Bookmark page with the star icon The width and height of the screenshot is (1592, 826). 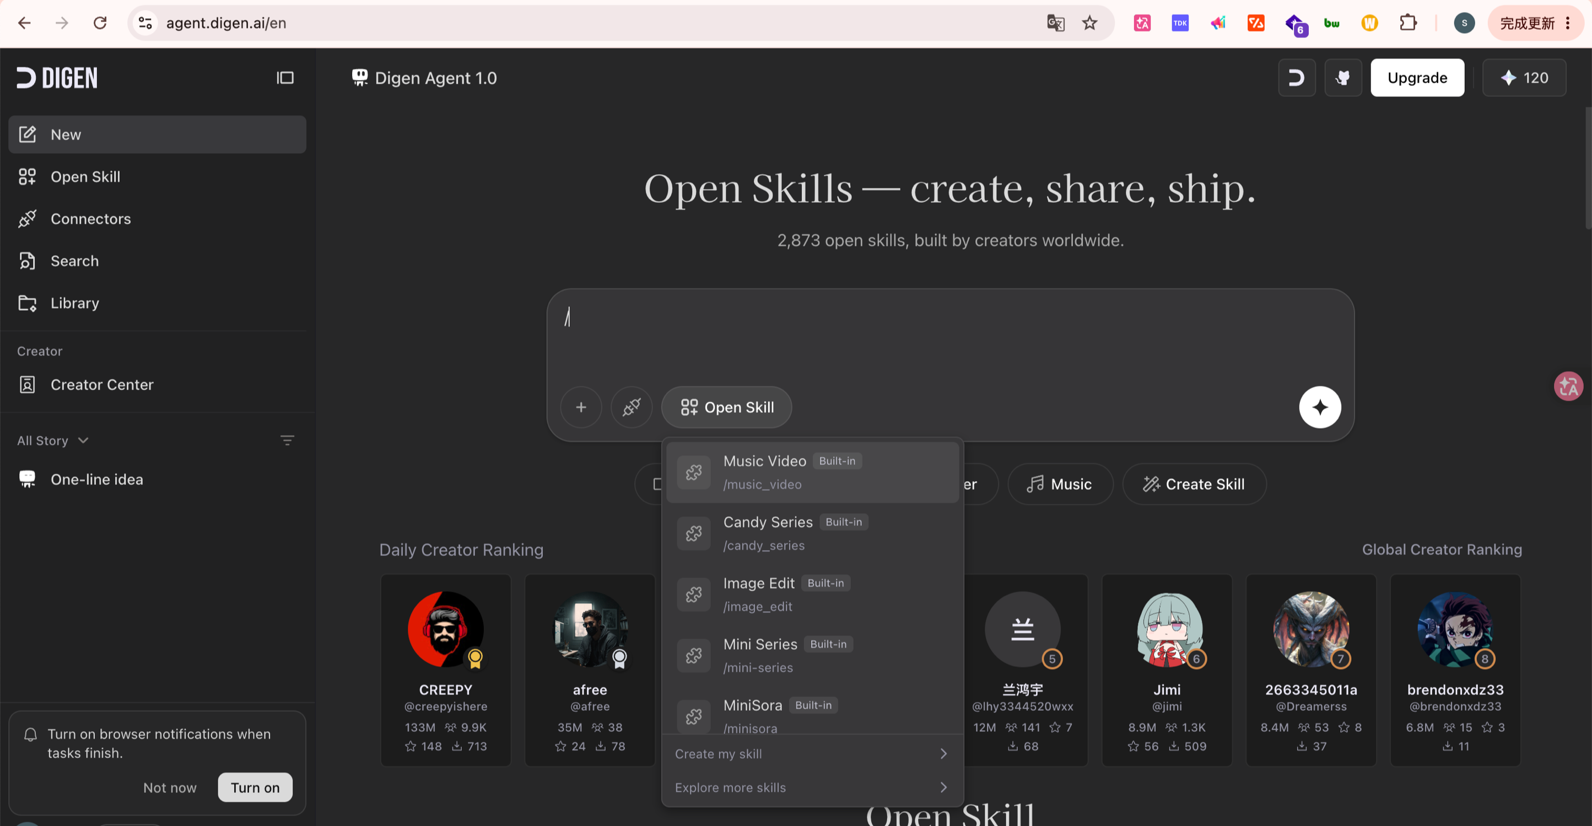click(x=1089, y=23)
